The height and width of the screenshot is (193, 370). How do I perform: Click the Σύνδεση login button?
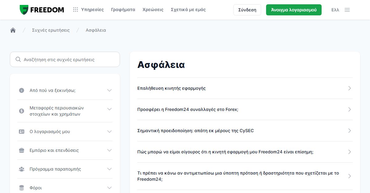(247, 10)
